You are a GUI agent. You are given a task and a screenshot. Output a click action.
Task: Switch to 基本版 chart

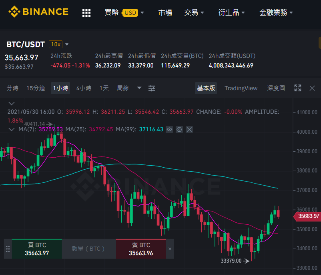pos(206,88)
